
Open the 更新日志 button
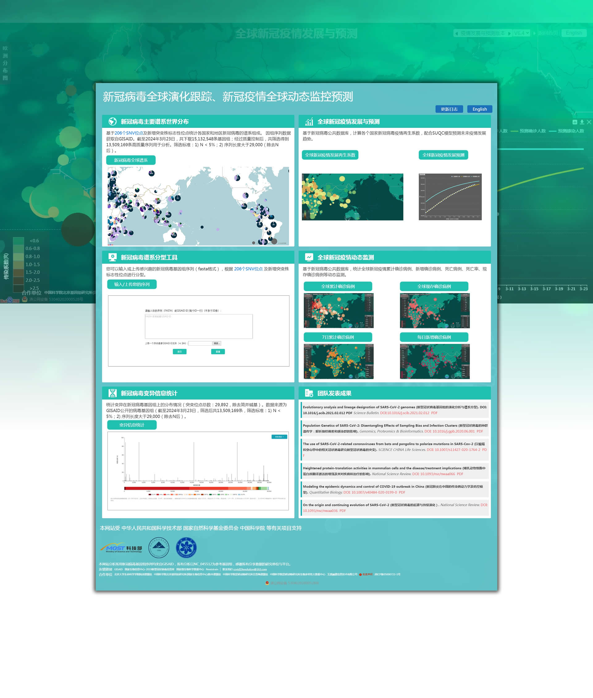coord(449,109)
